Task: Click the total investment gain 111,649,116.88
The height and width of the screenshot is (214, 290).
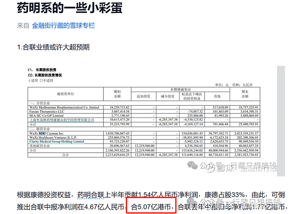Action: pos(192,155)
